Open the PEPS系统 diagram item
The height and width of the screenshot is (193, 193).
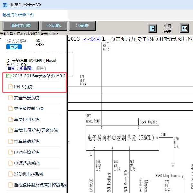coord(23,87)
